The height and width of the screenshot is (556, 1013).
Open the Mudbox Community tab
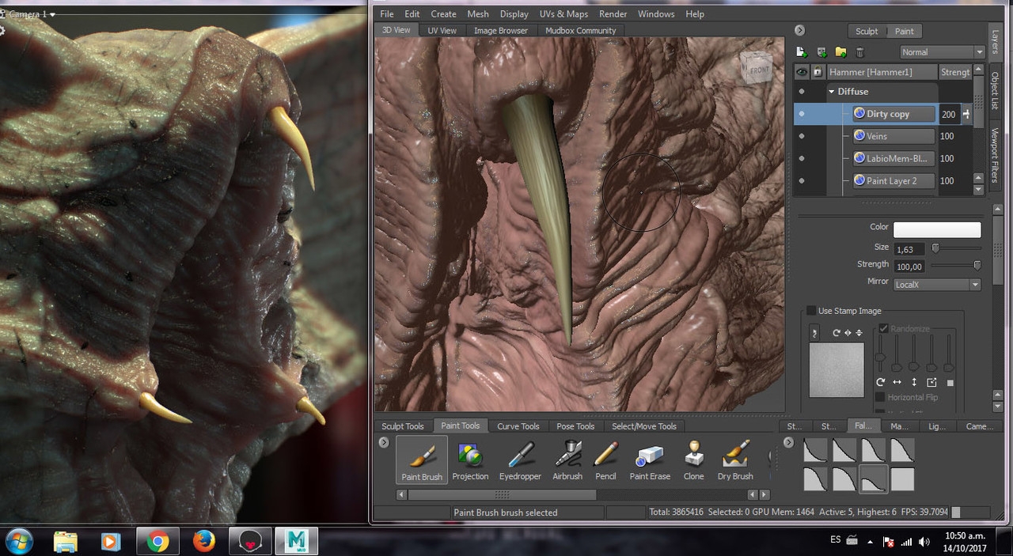tap(580, 31)
